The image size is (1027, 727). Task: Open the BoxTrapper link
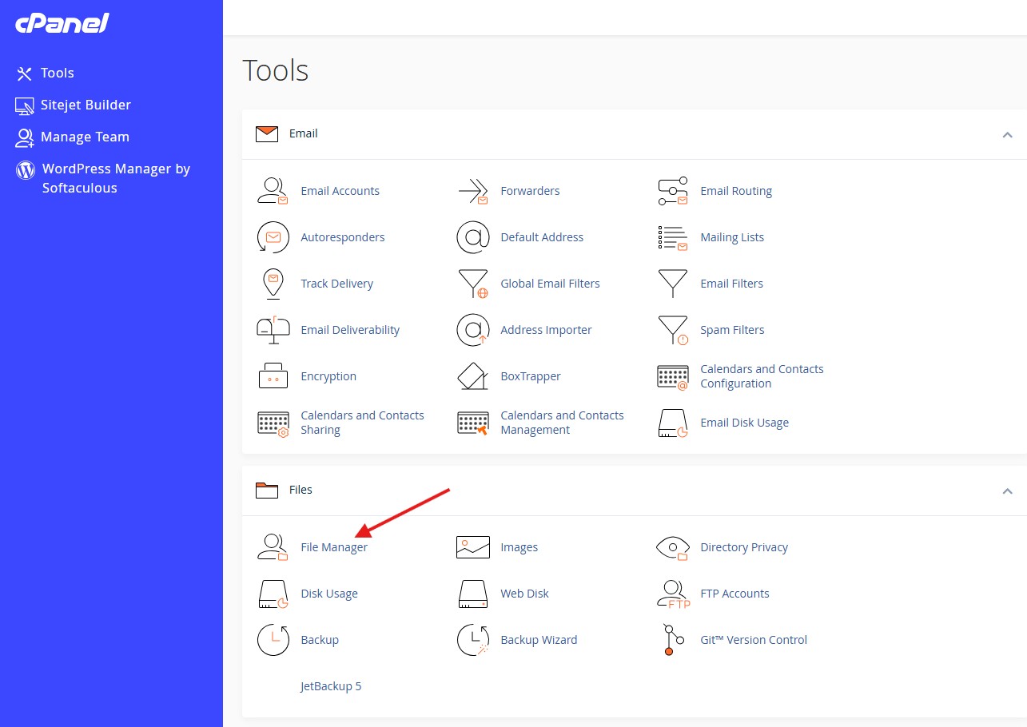pyautogui.click(x=531, y=376)
